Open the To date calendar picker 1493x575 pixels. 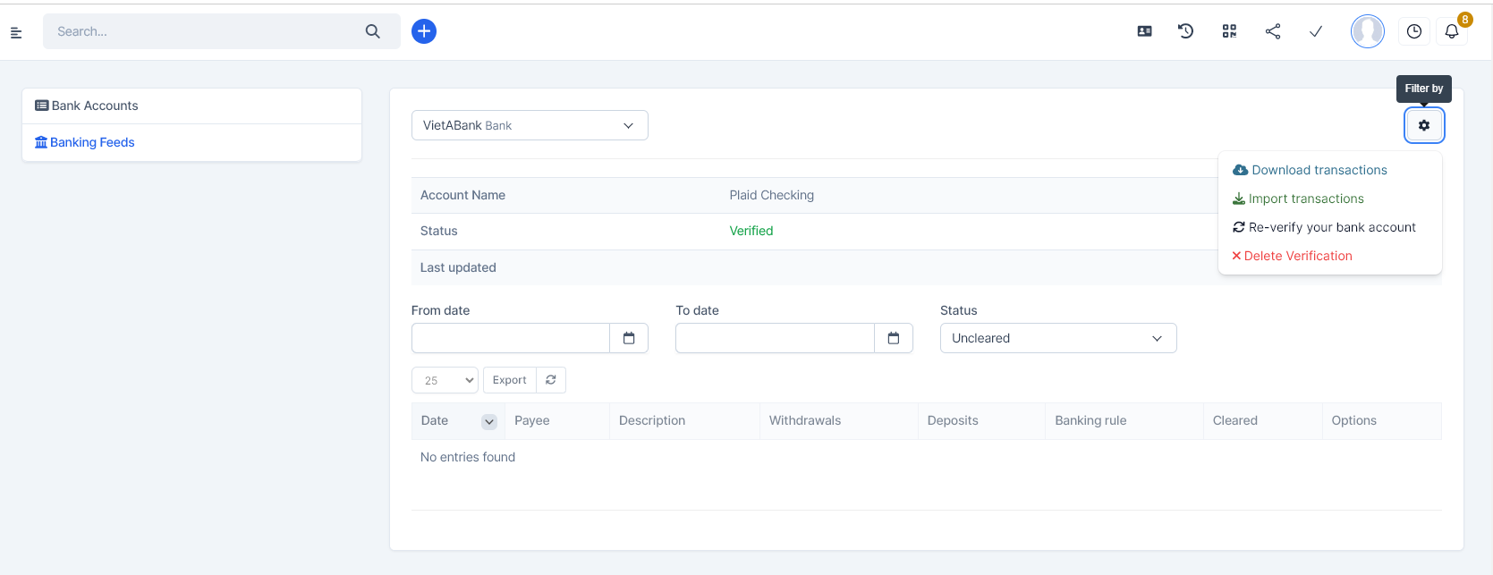coord(893,338)
